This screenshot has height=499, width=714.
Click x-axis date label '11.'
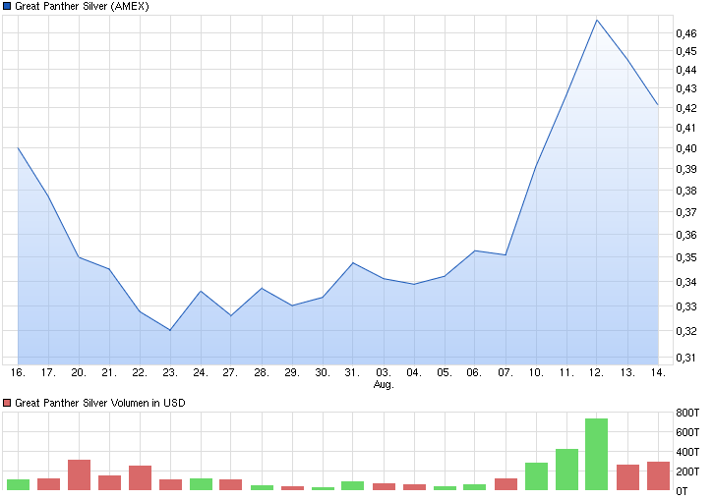tap(566, 372)
